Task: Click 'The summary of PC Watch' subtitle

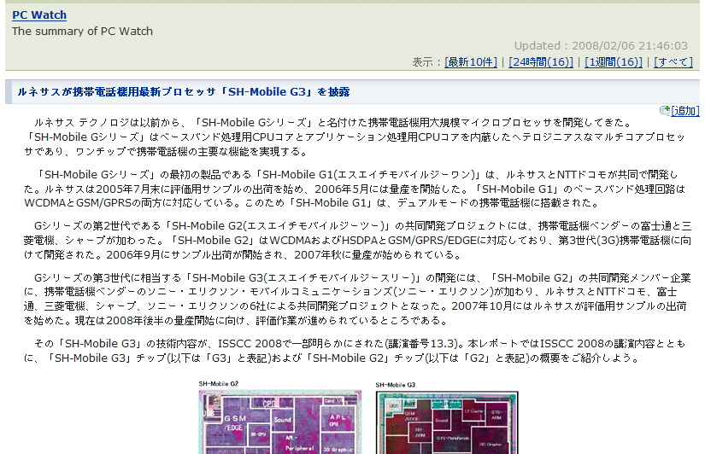Action: click(82, 31)
